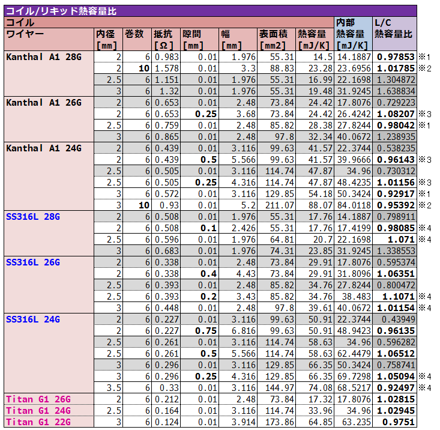Image resolution: width=440 pixels, height=430 pixels.
Task: Click the 内部熱容量 [mJ/K] header cell
Action: click(x=353, y=34)
